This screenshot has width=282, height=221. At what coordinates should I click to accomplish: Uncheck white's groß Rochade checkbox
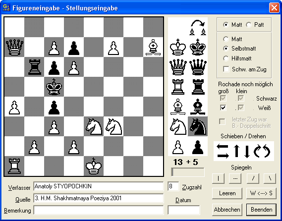tap(223, 108)
